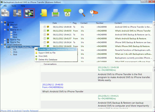
Task: Click the iPhone SMS to Android Transfer Released link
Action: (x=19, y=110)
